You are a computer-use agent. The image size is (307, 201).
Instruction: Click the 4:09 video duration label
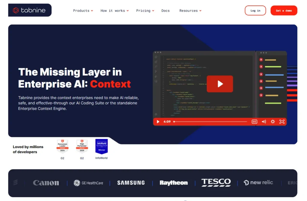click(167, 122)
